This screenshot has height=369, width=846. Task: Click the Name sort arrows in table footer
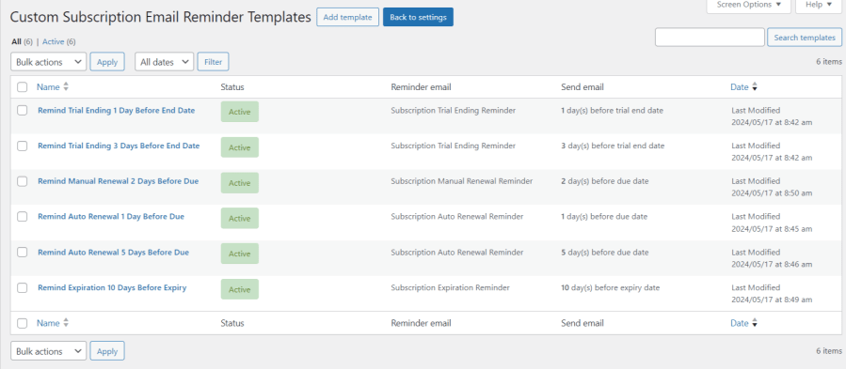click(x=66, y=323)
